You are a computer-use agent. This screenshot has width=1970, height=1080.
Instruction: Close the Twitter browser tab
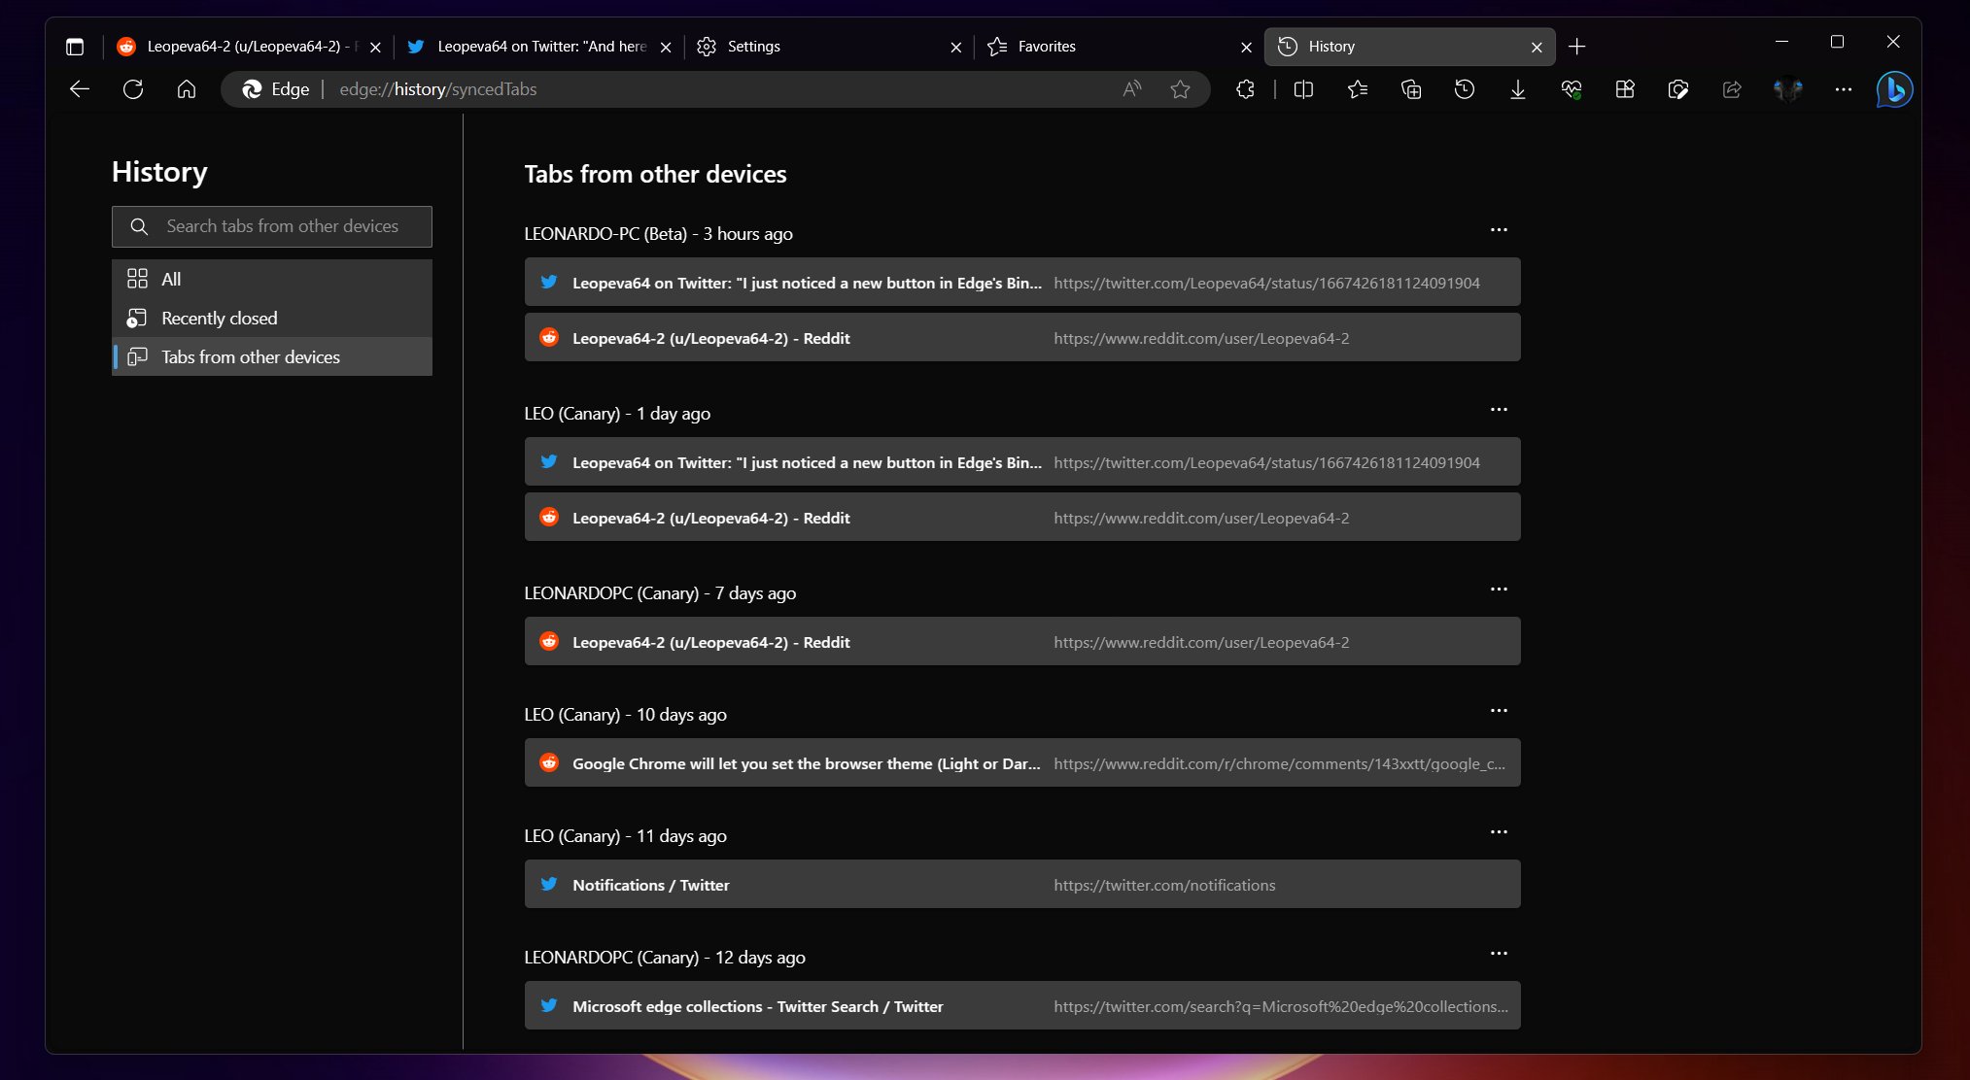[x=666, y=47]
